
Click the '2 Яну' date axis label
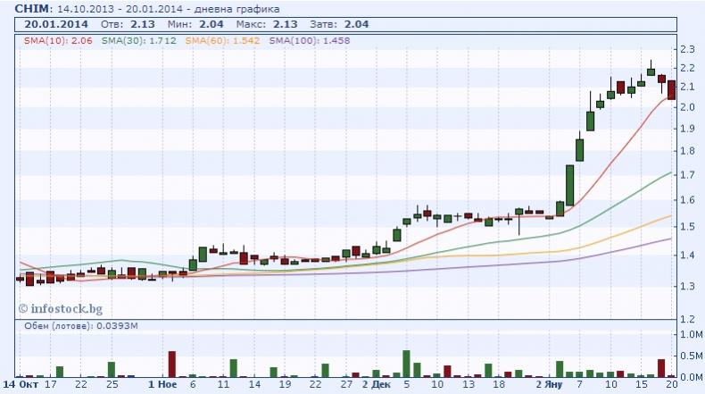pos(549,384)
